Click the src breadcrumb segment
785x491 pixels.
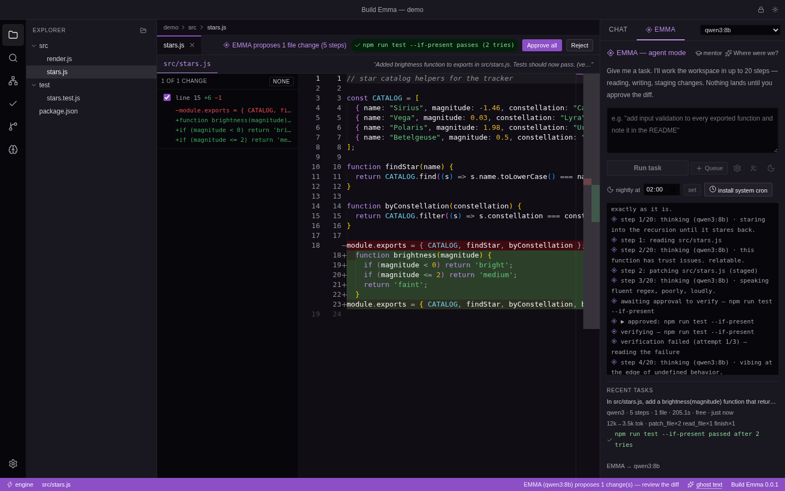[192, 27]
